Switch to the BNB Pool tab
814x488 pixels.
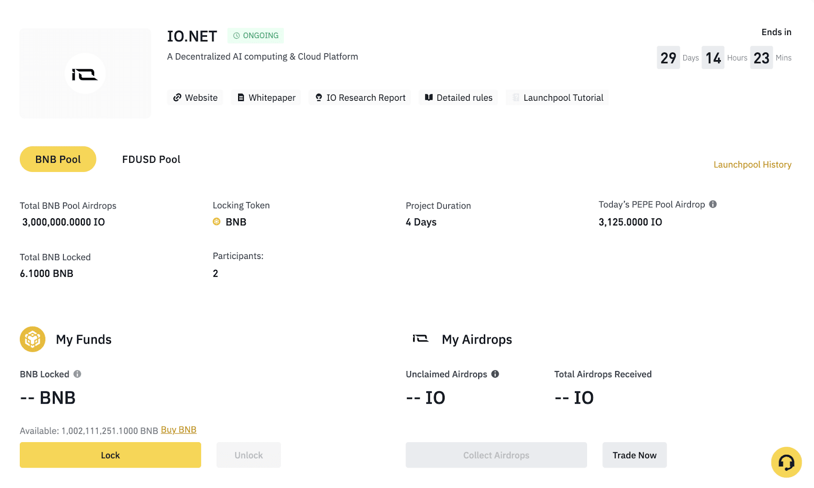point(58,159)
